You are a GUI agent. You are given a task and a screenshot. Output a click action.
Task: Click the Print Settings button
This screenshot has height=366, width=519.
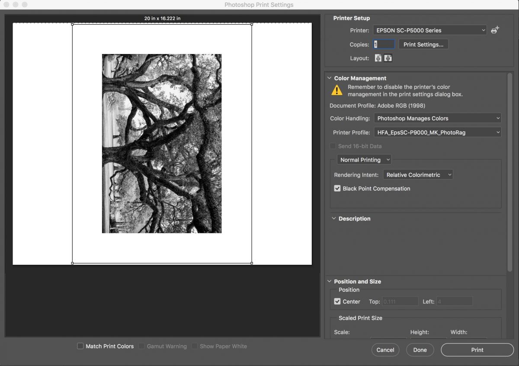(x=423, y=44)
